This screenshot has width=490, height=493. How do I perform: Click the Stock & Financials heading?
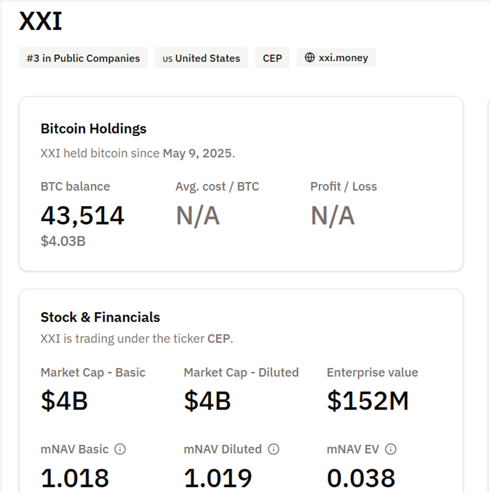(x=100, y=317)
